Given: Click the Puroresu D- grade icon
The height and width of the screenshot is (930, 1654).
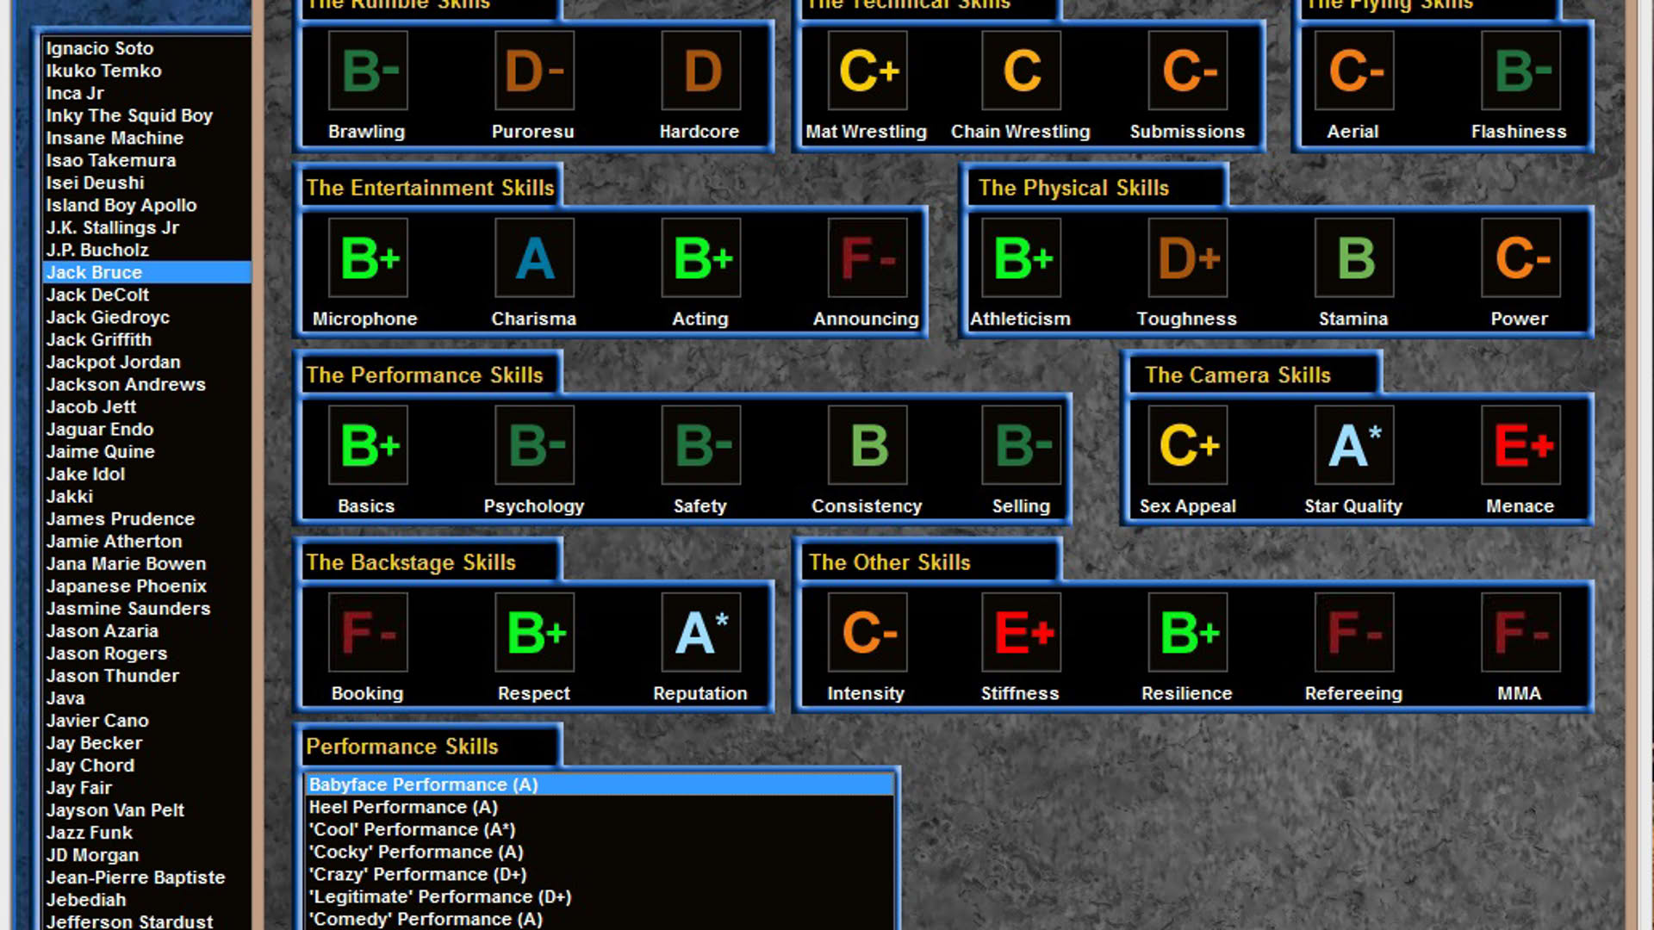Looking at the screenshot, I should [x=534, y=71].
